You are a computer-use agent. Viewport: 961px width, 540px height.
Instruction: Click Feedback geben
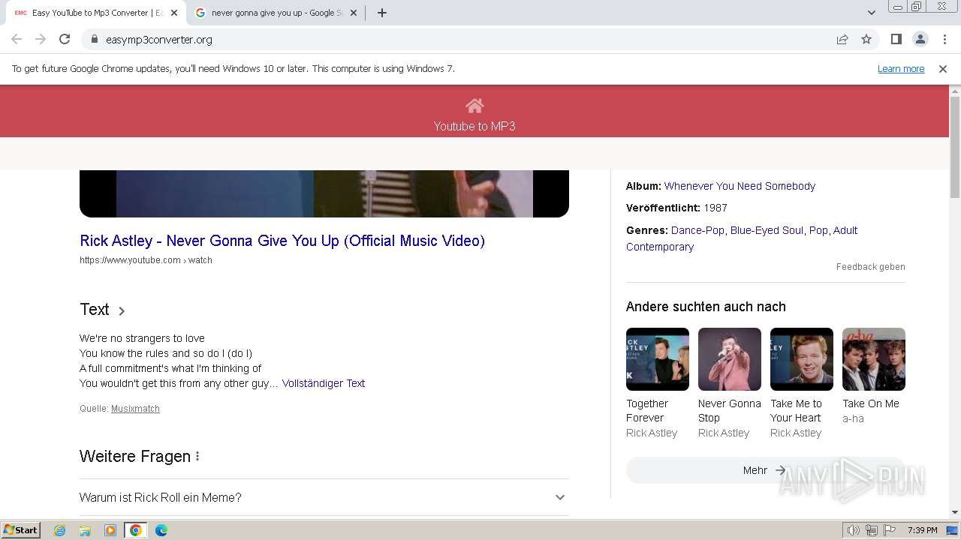(871, 267)
